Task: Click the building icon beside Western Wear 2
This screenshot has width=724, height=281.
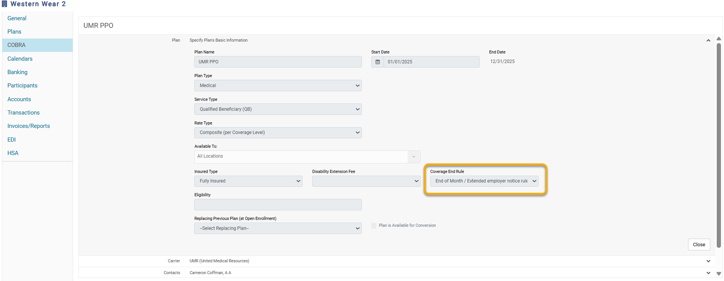Action: pos(5,4)
